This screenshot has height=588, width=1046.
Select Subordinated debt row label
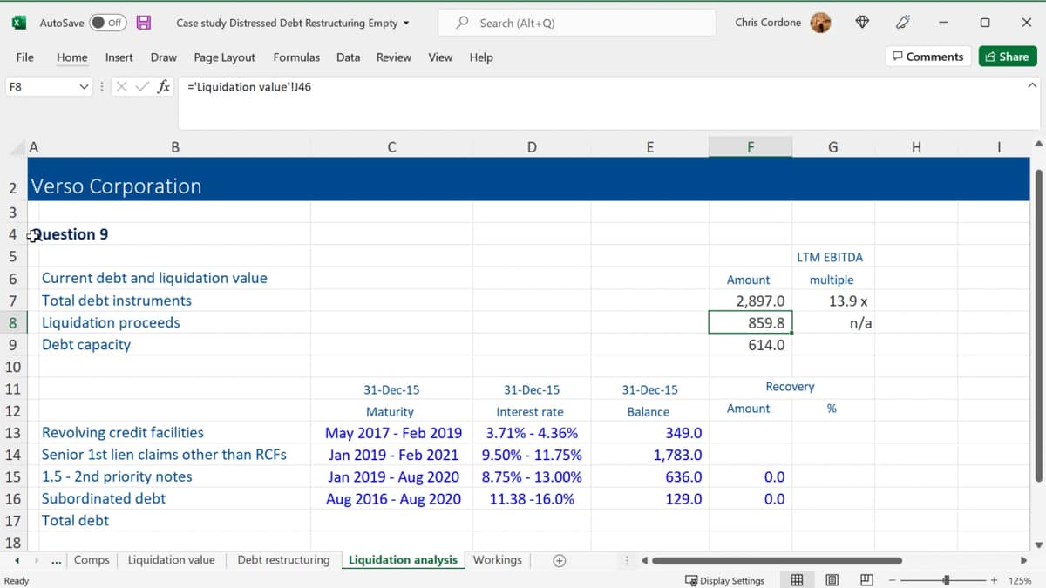pos(175,499)
